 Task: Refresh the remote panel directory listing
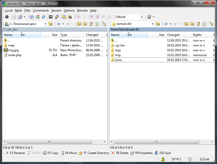point(204,24)
